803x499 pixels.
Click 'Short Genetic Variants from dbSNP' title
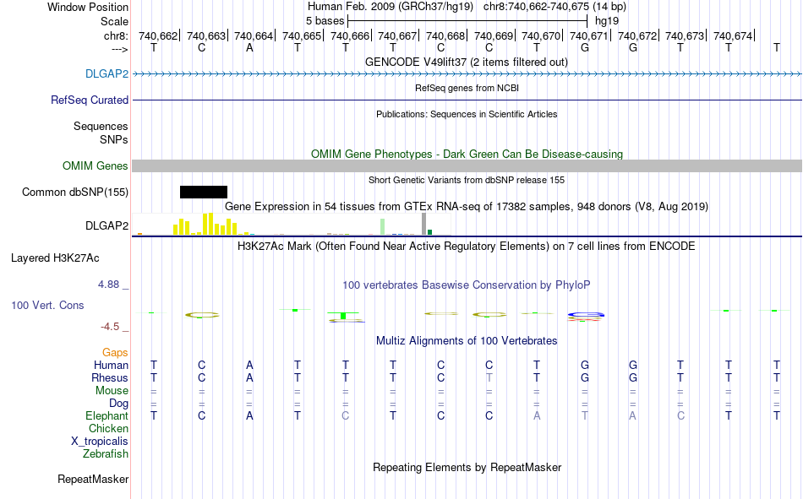pyautogui.click(x=466, y=180)
